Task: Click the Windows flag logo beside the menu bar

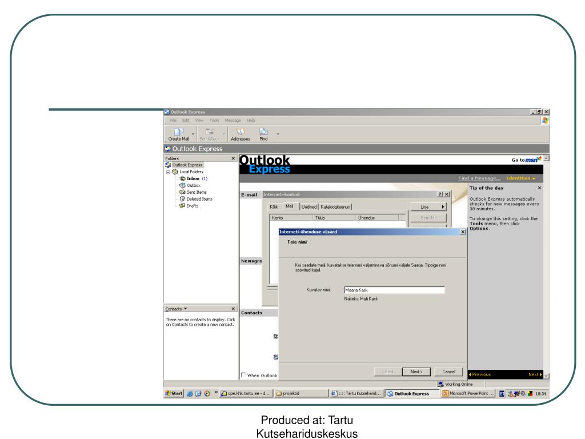Action: click(545, 121)
